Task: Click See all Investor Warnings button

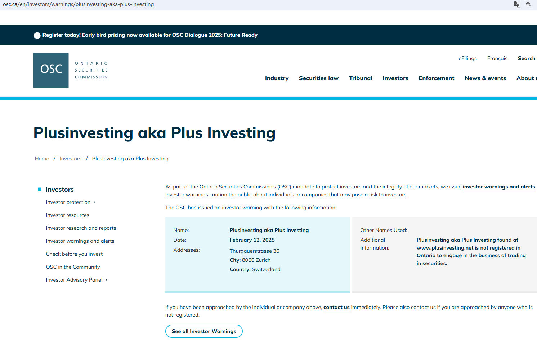Action: (x=204, y=331)
